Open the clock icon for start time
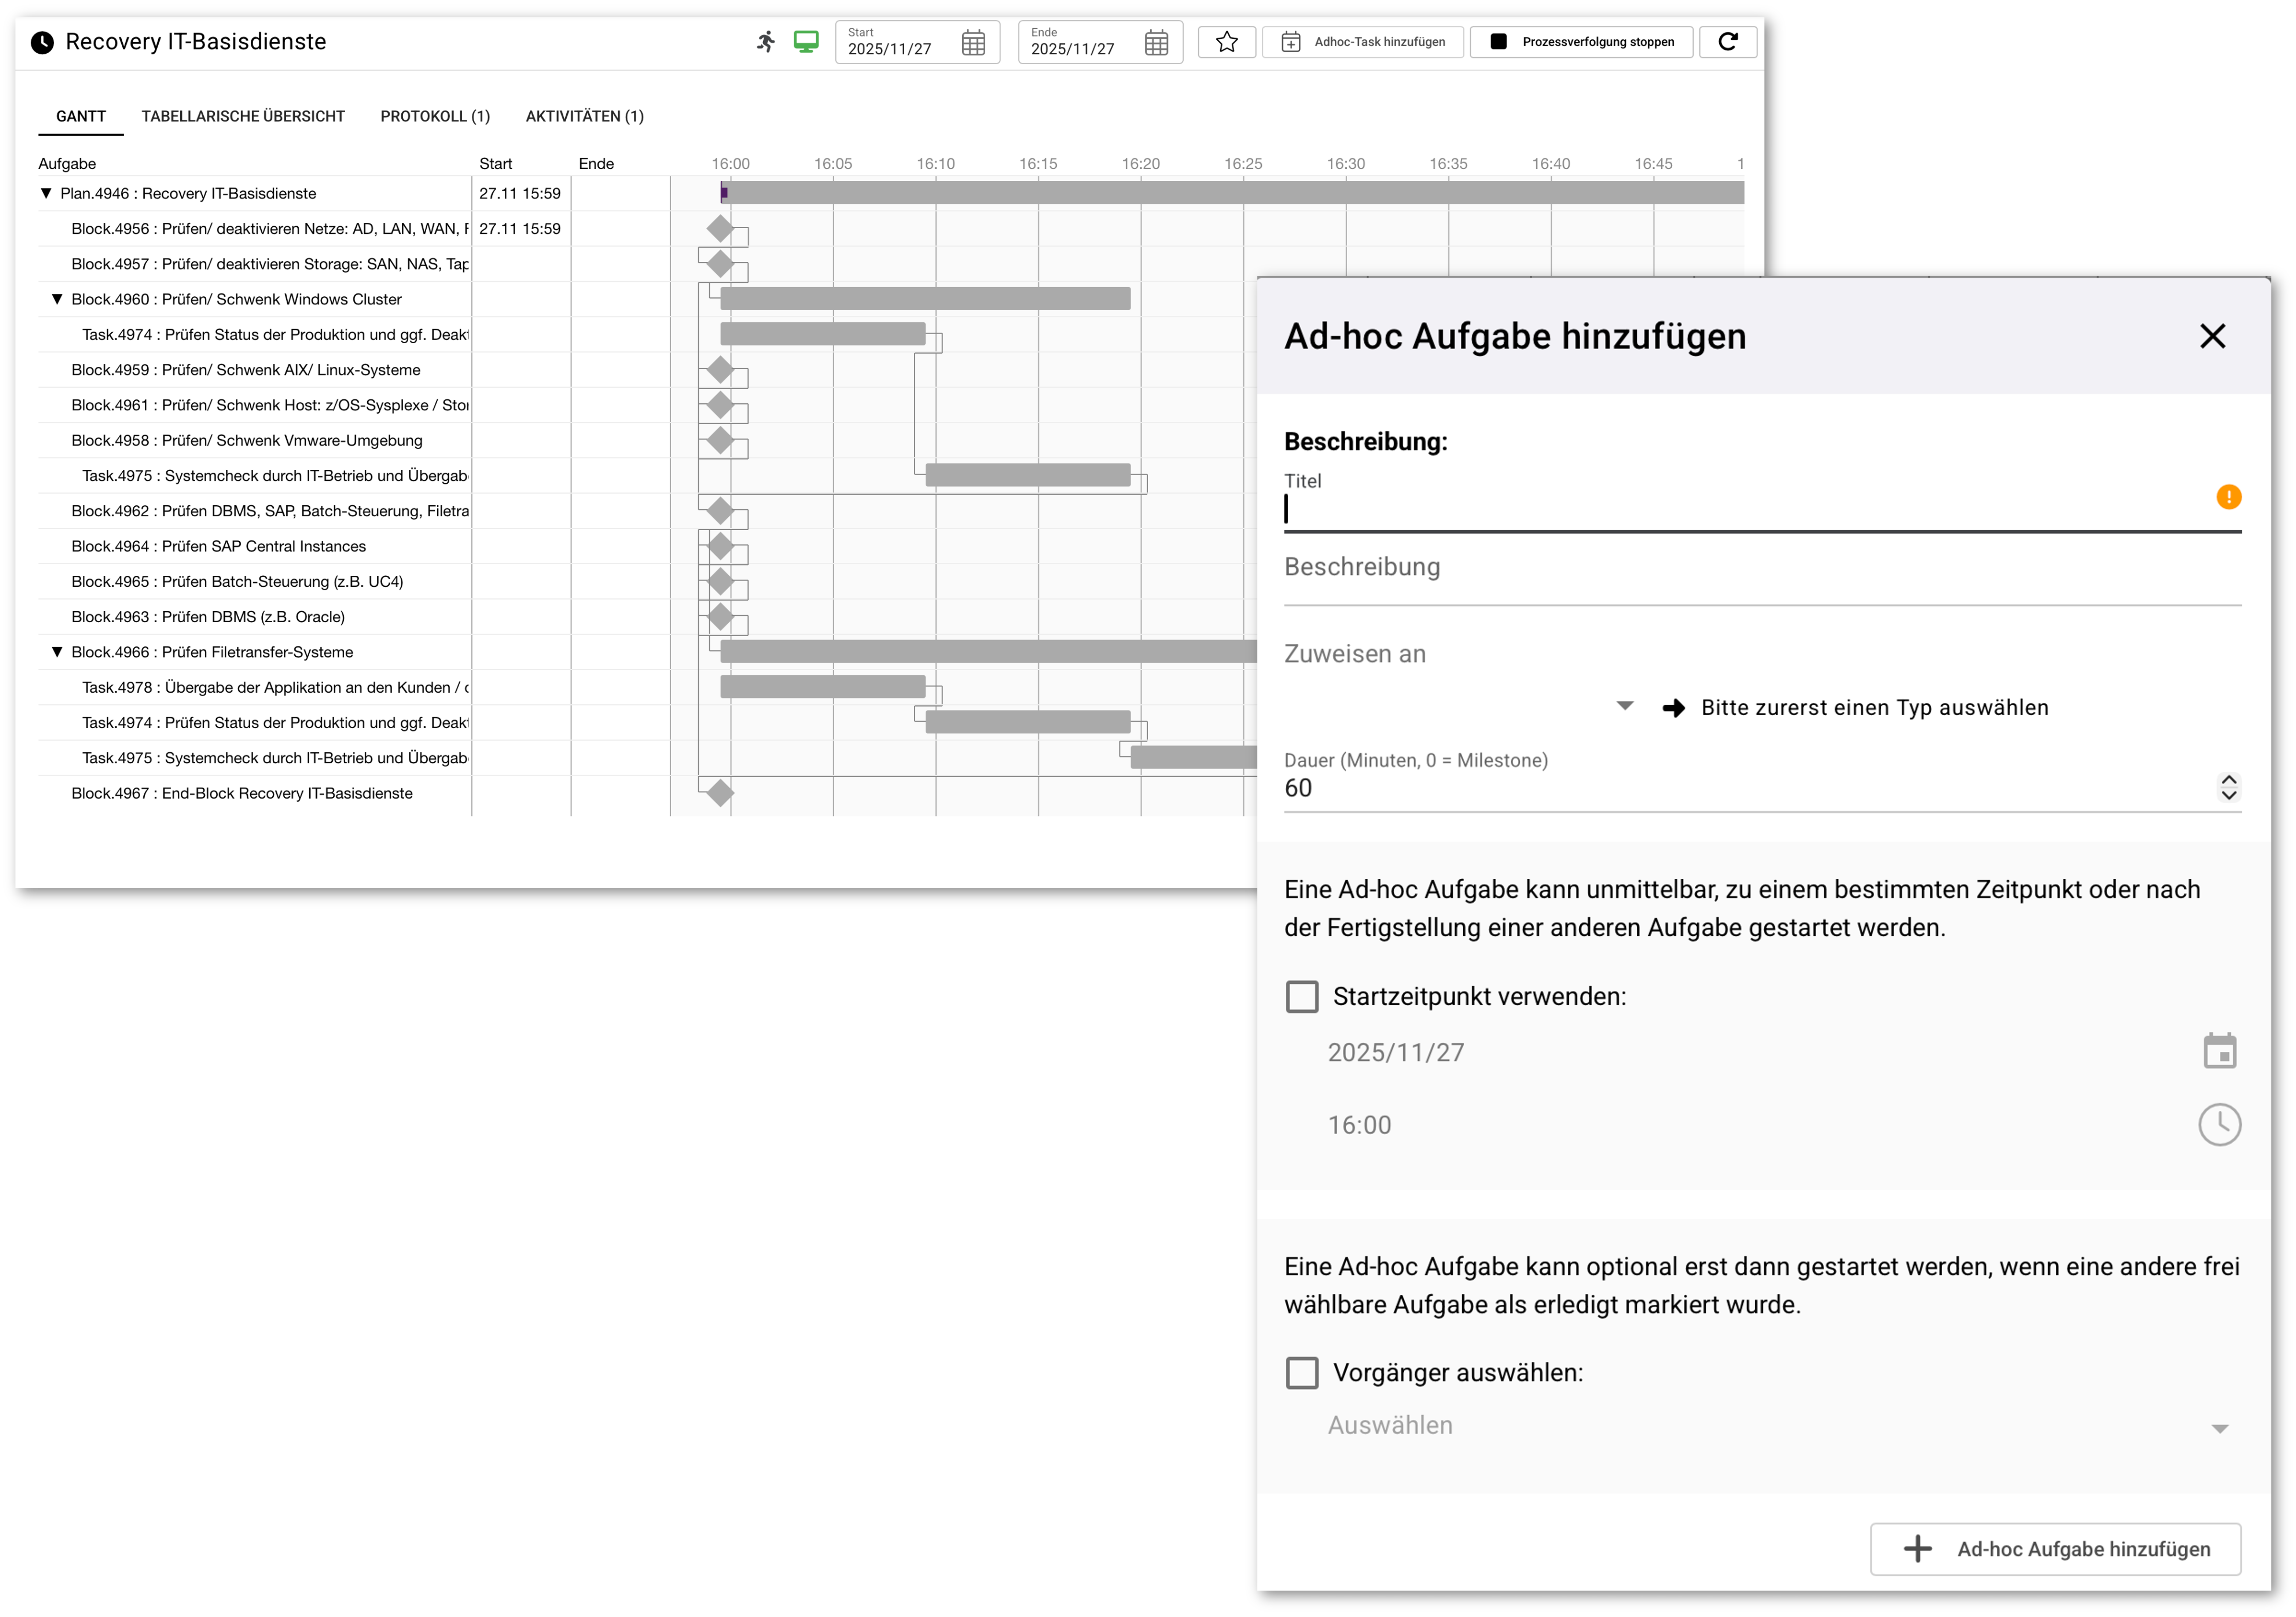2296x1617 pixels. pos(2219,1125)
